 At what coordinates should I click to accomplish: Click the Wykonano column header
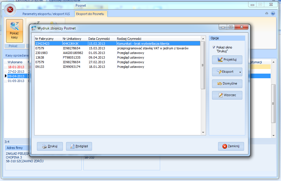point(15,62)
